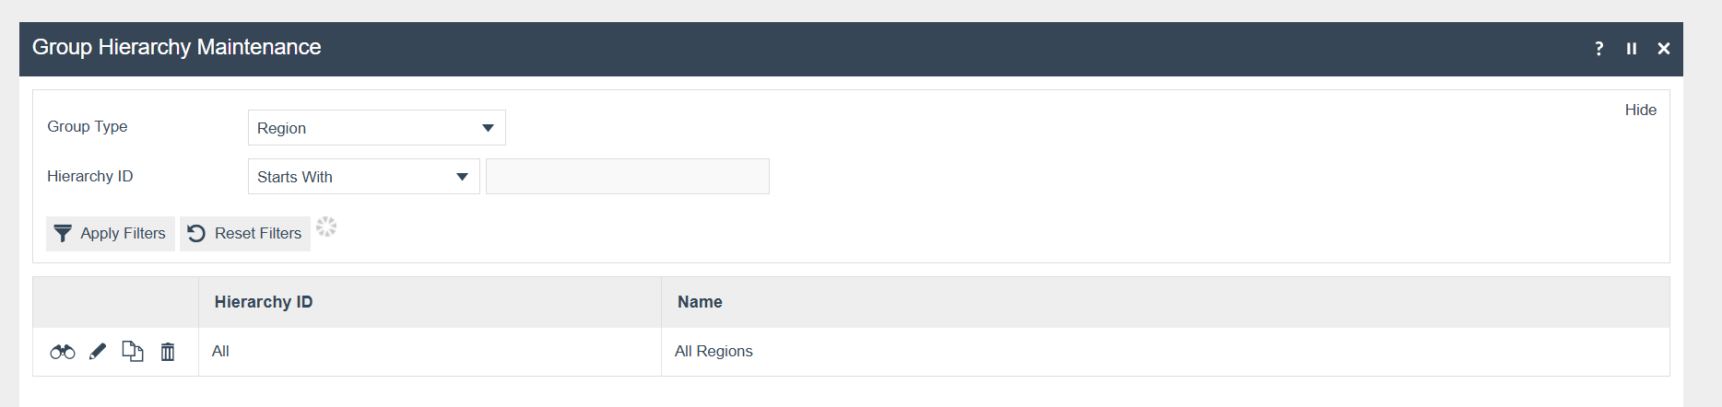Click the pause icon in the title bar

coord(1632,49)
